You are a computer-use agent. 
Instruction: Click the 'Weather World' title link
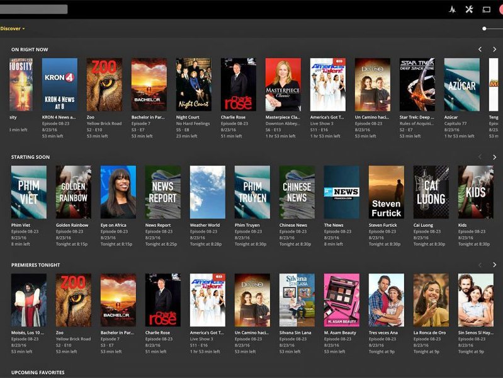click(x=205, y=225)
